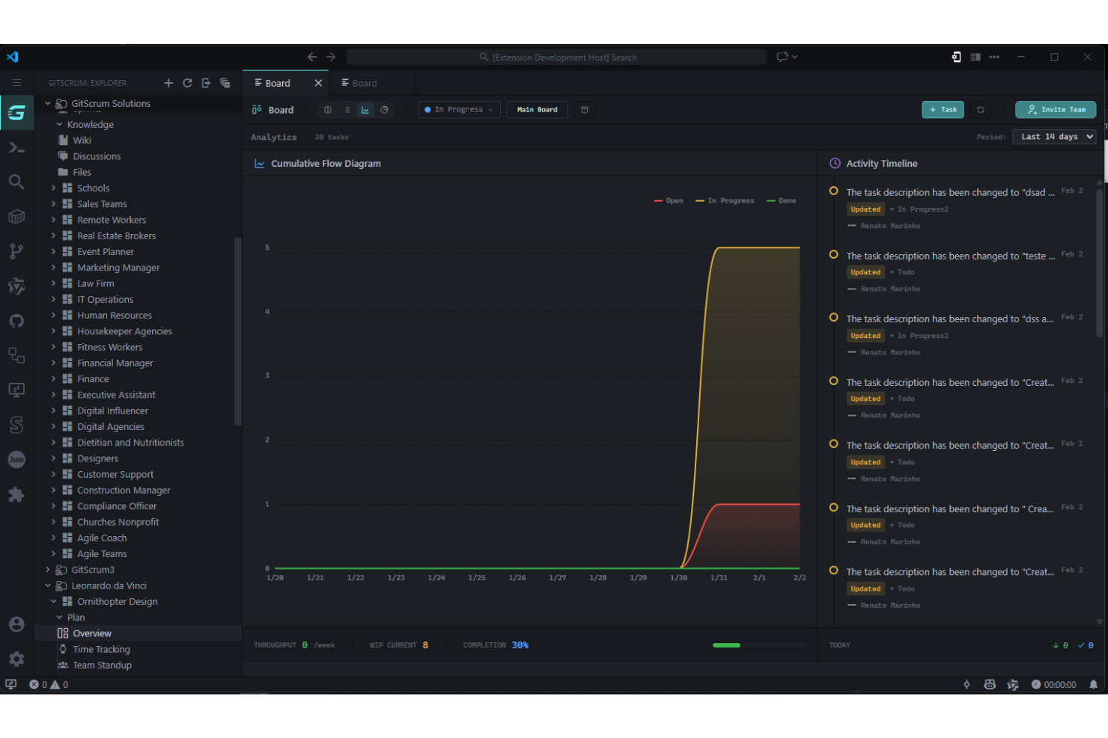Switch to analytics chart view toggle

tap(365, 110)
